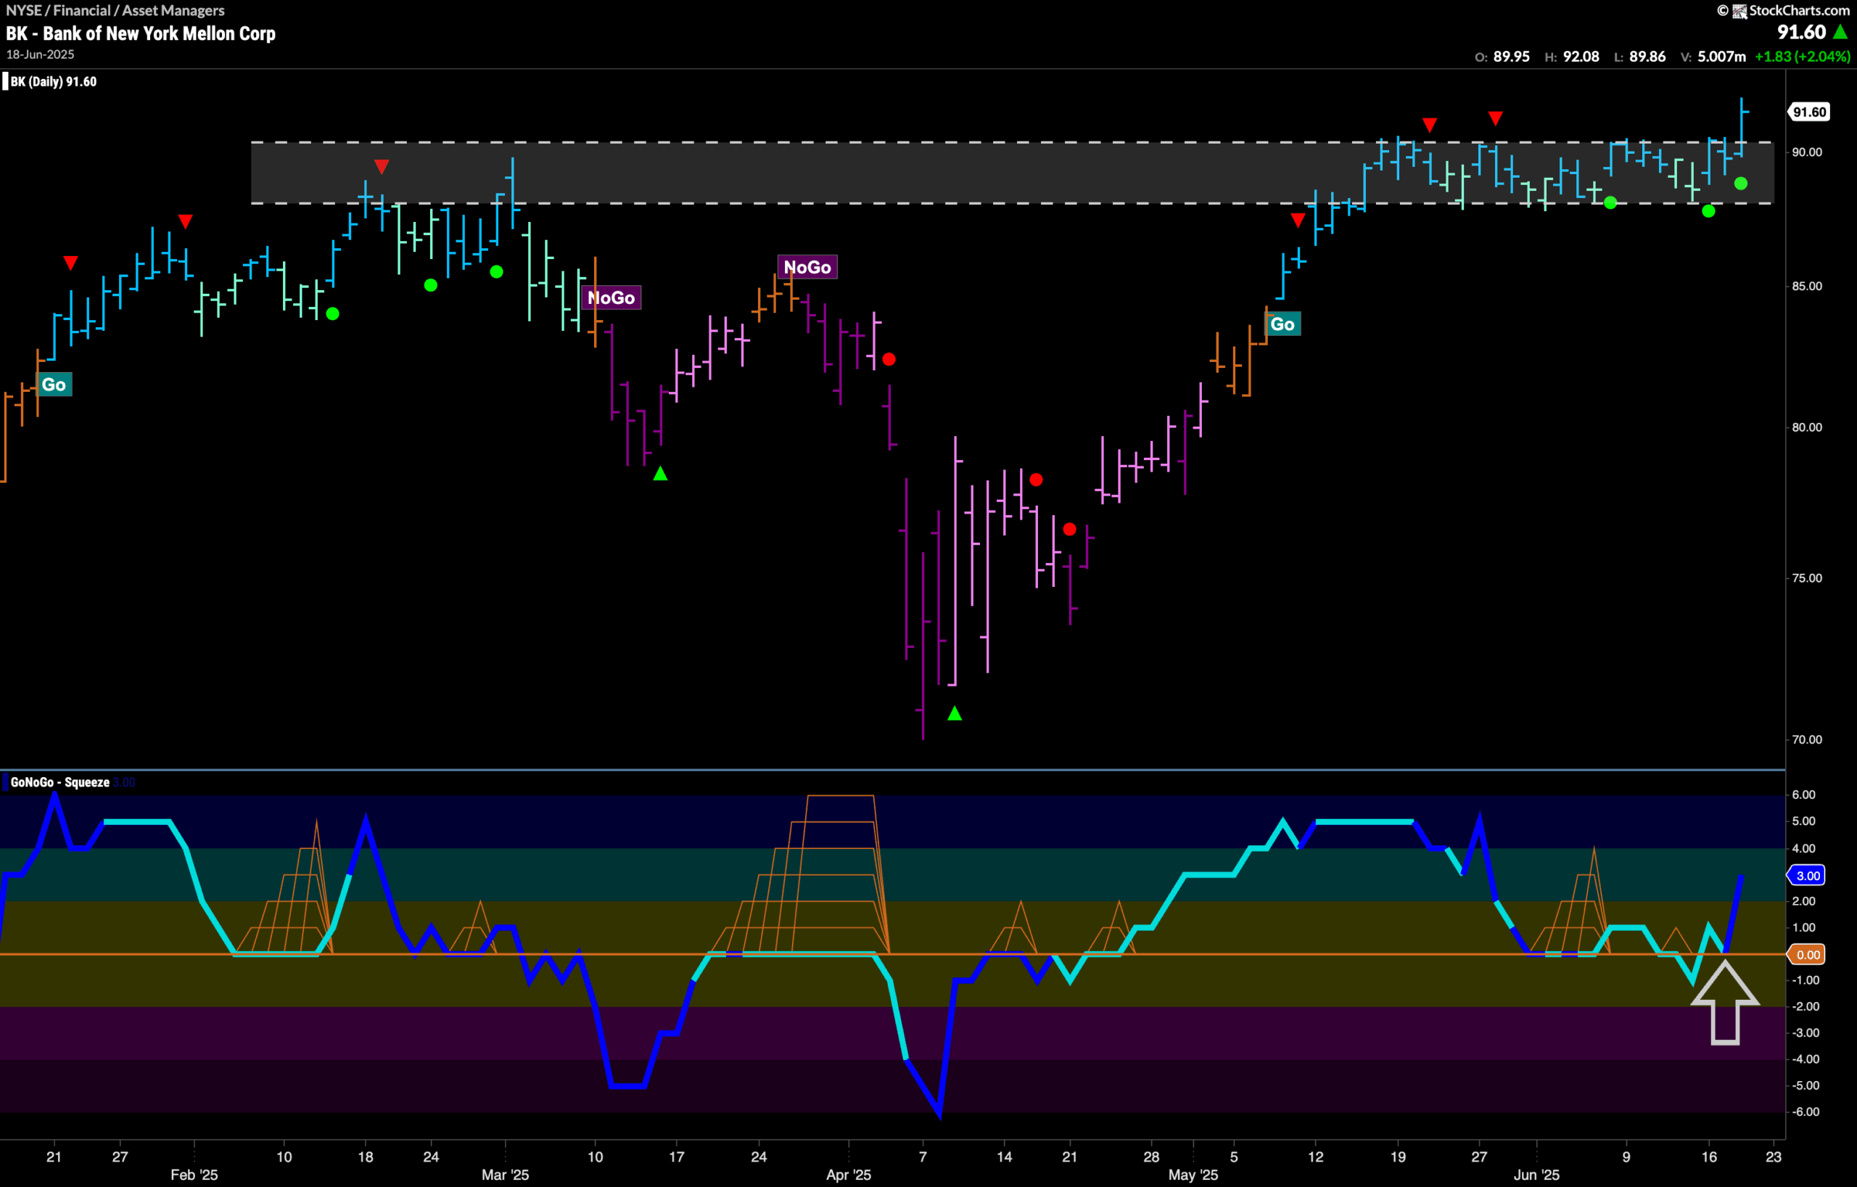This screenshot has width=1857, height=1187.
Task: Select the NoGo label near March 10
Action: 611,297
